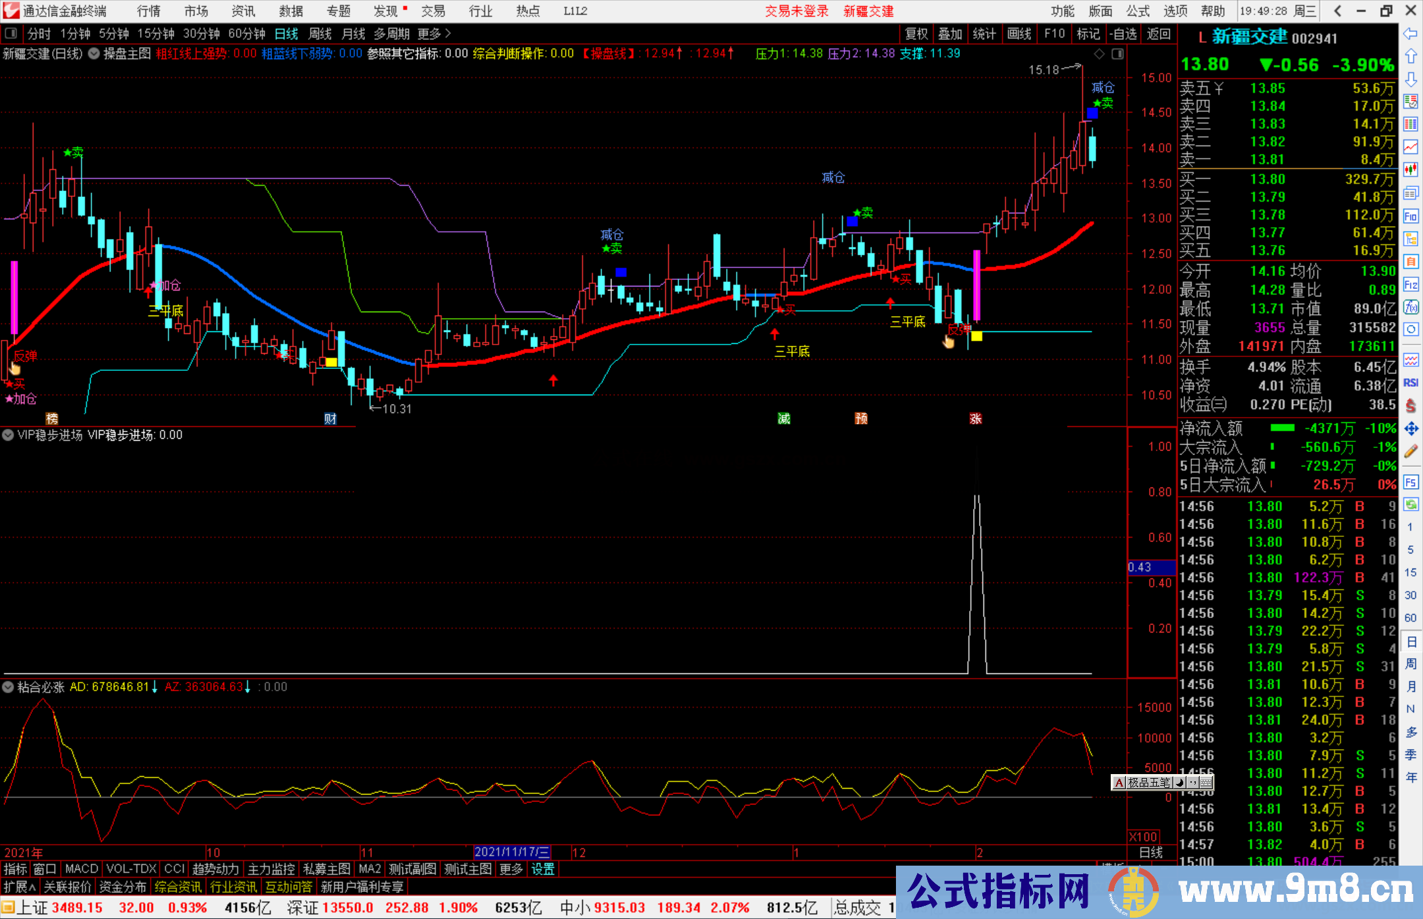The image size is (1423, 919).
Task: Click the F12 trading sidebar icon
Action: pyautogui.click(x=1410, y=285)
